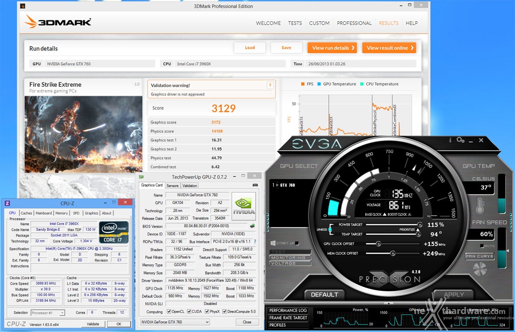515x332 pixels.
Task: Click the Fan Speed vertical level bar
Action: pyautogui.click(x=502, y=248)
